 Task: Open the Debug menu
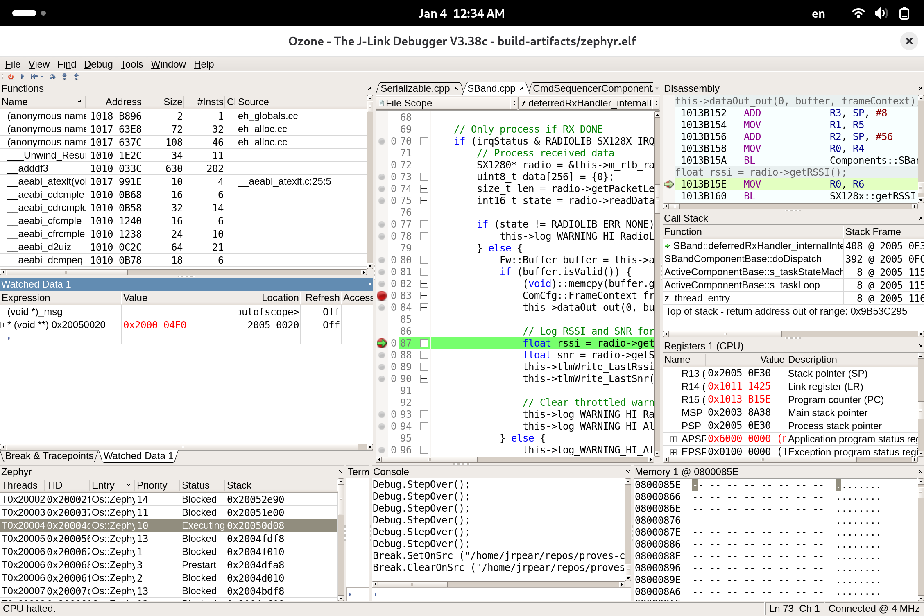(x=98, y=64)
